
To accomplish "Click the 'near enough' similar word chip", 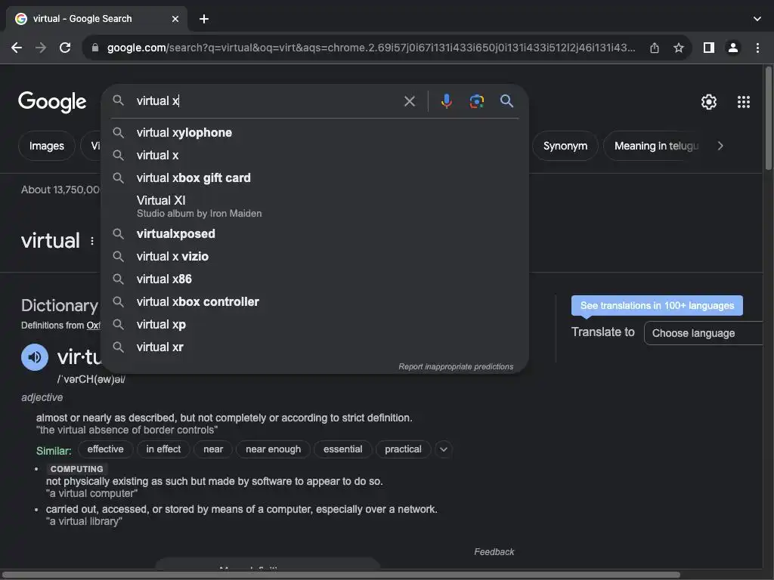I will pyautogui.click(x=273, y=449).
